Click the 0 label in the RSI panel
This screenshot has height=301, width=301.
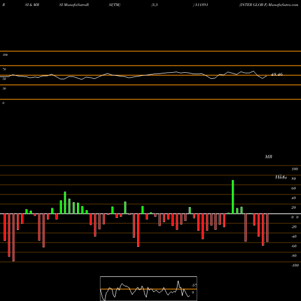tap(3, 103)
